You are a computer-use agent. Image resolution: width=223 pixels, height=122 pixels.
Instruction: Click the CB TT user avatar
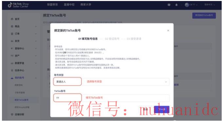click(187, 5)
